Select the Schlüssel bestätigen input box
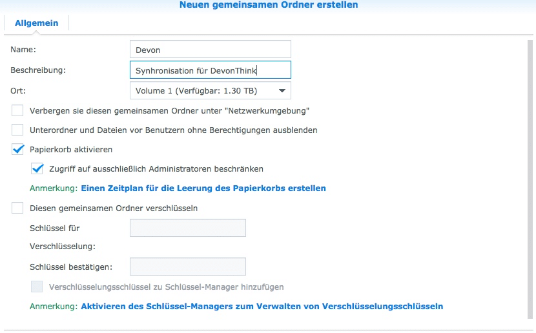Image resolution: width=536 pixels, height=333 pixels. click(x=187, y=267)
